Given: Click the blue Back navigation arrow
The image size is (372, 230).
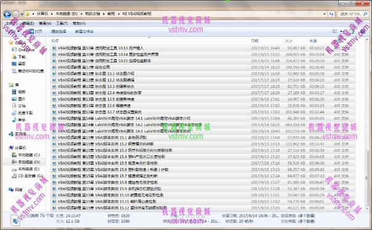Looking at the screenshot, I should tap(7, 14).
